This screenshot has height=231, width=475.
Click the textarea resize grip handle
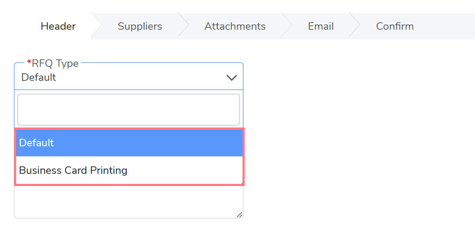pyautogui.click(x=239, y=214)
